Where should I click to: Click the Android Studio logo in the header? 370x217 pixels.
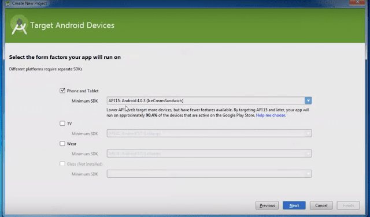pyautogui.click(x=19, y=25)
